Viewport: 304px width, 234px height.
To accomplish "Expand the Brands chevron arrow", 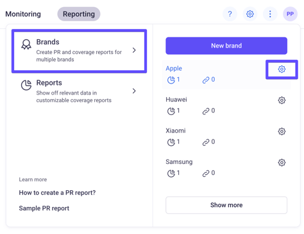I will coord(134,50).
